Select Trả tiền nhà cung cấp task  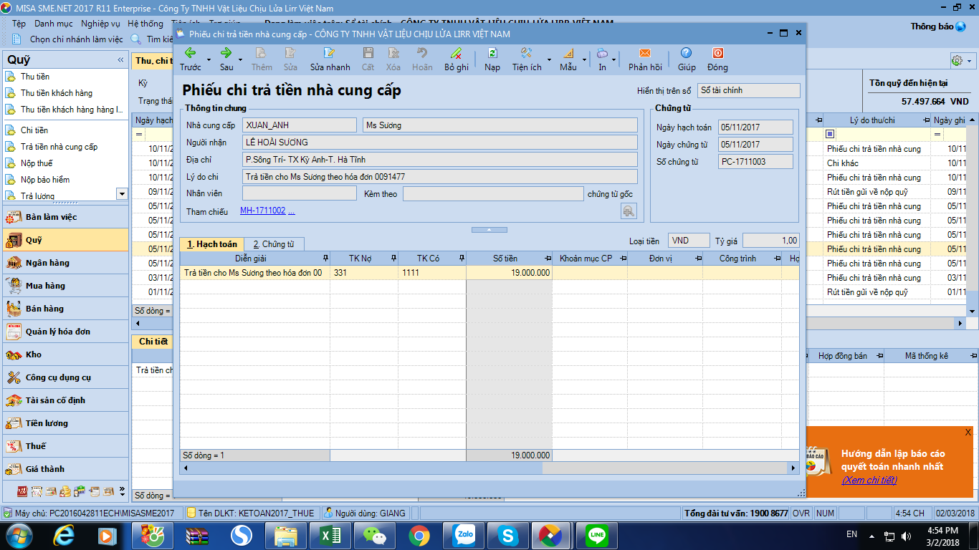59,147
